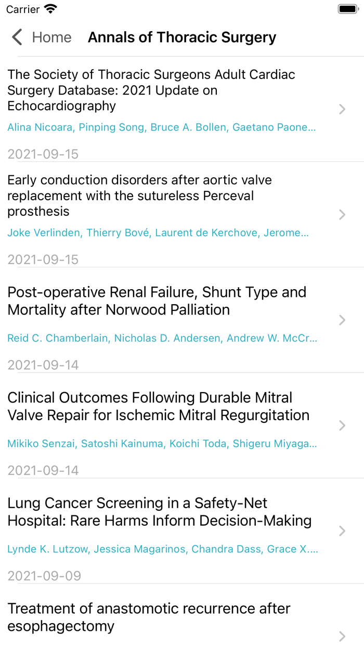This screenshot has width=364, height=647.
Task: Tap authors line starting with Lynde K. Lutzow
Action: 162,549
